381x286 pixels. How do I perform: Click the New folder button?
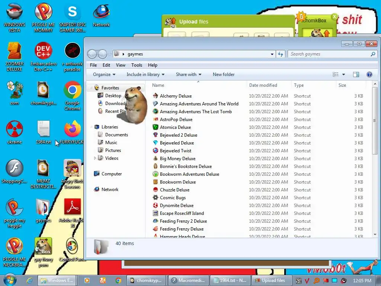coord(224,74)
